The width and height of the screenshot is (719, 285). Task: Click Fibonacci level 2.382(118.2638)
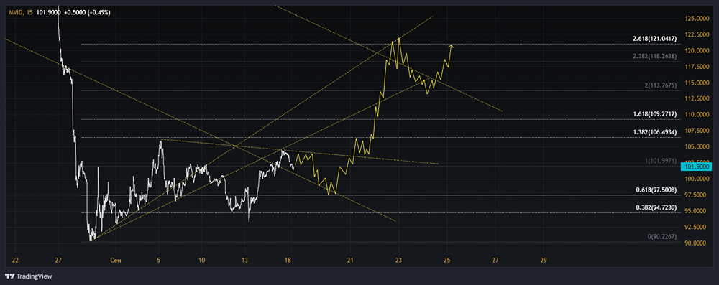654,57
